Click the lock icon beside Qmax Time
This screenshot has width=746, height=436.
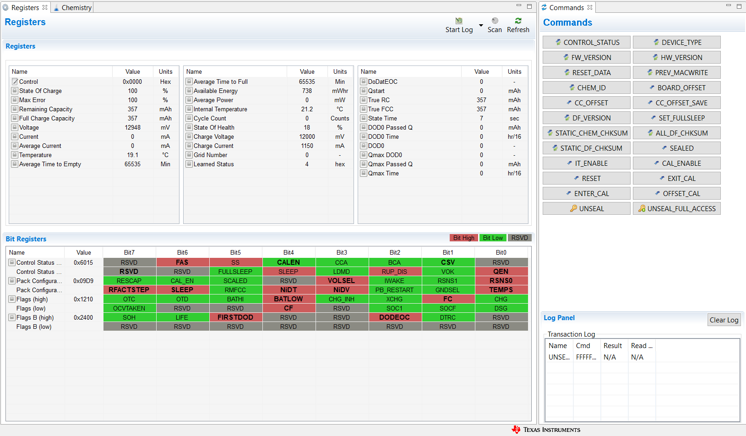click(x=364, y=173)
